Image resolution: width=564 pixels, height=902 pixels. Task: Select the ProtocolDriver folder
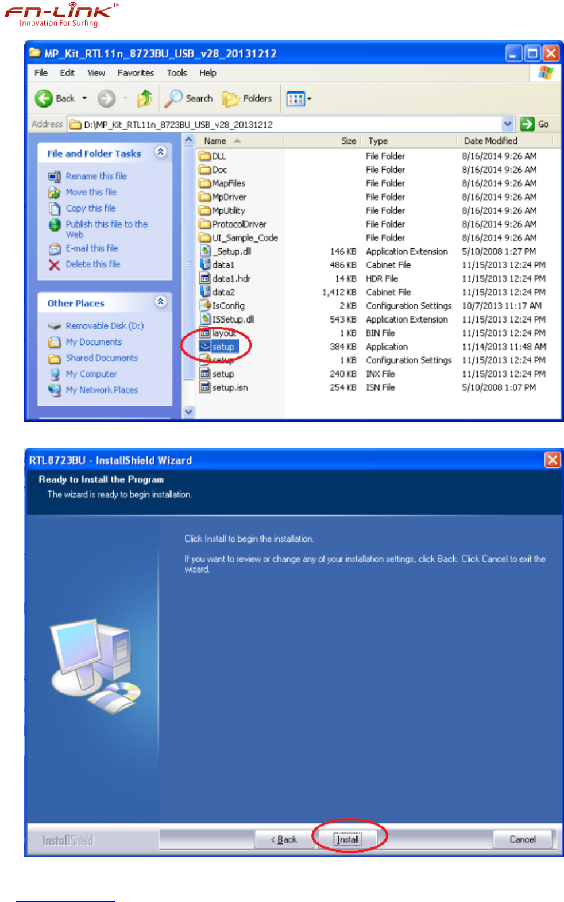click(x=233, y=224)
